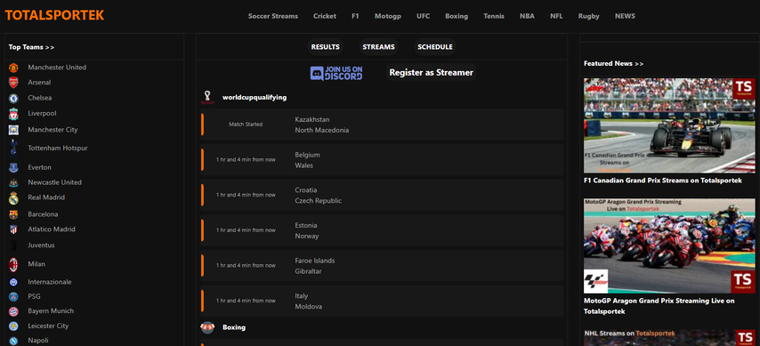The height and width of the screenshot is (346, 760).
Task: Open the TOTALSPORTEK home logo
Action: pos(54,15)
